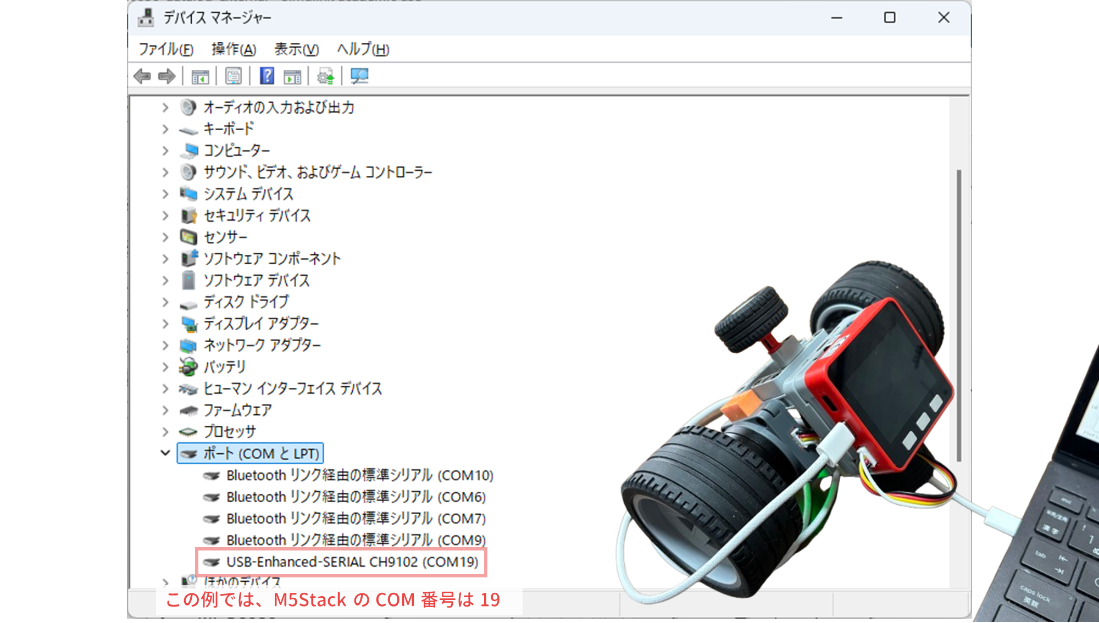Expand the ほかのデバイス category
The height and width of the screenshot is (623, 1099).
tap(165, 580)
